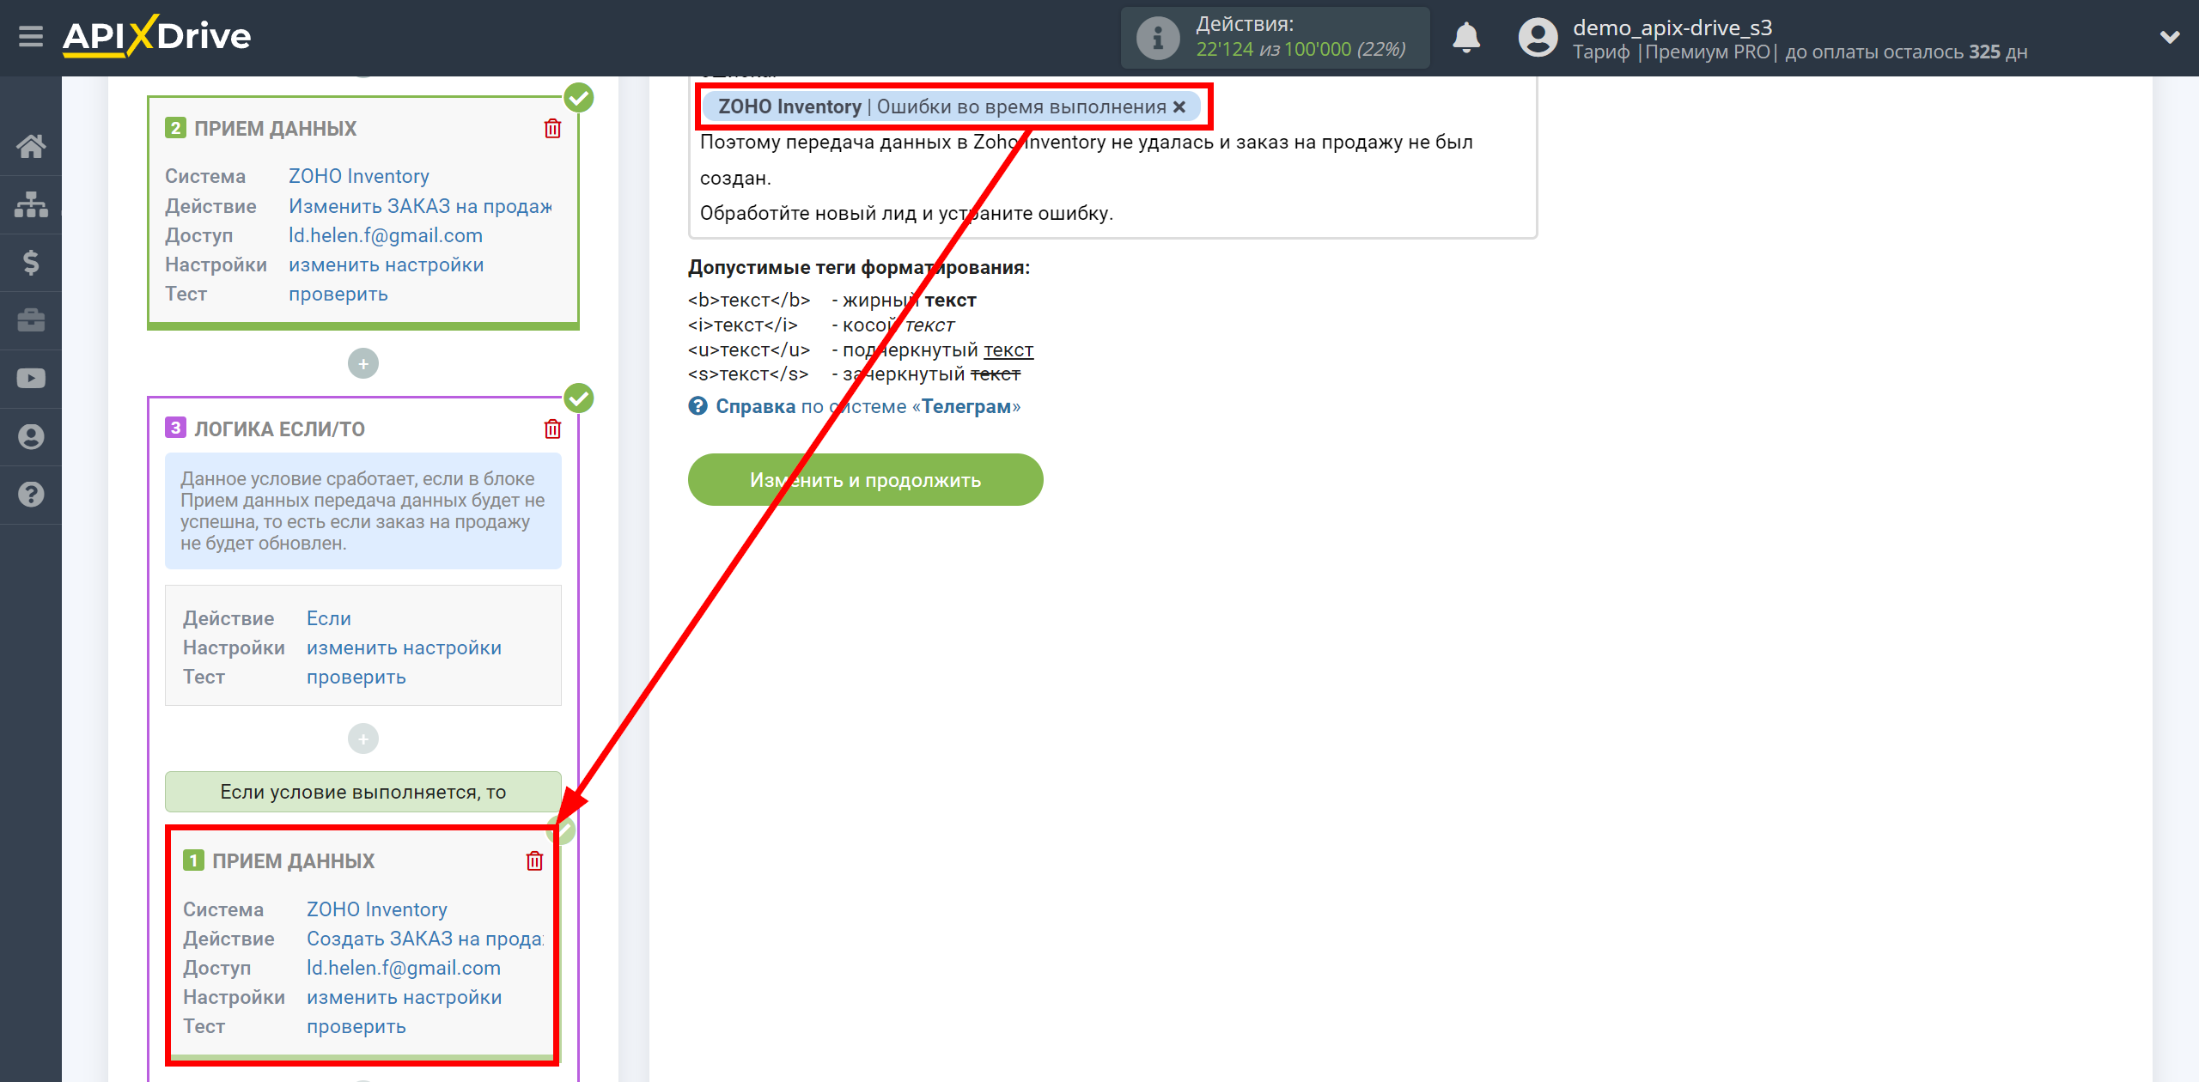Click the message text area
Viewport: 2199px width, 1082px height.
[1112, 160]
